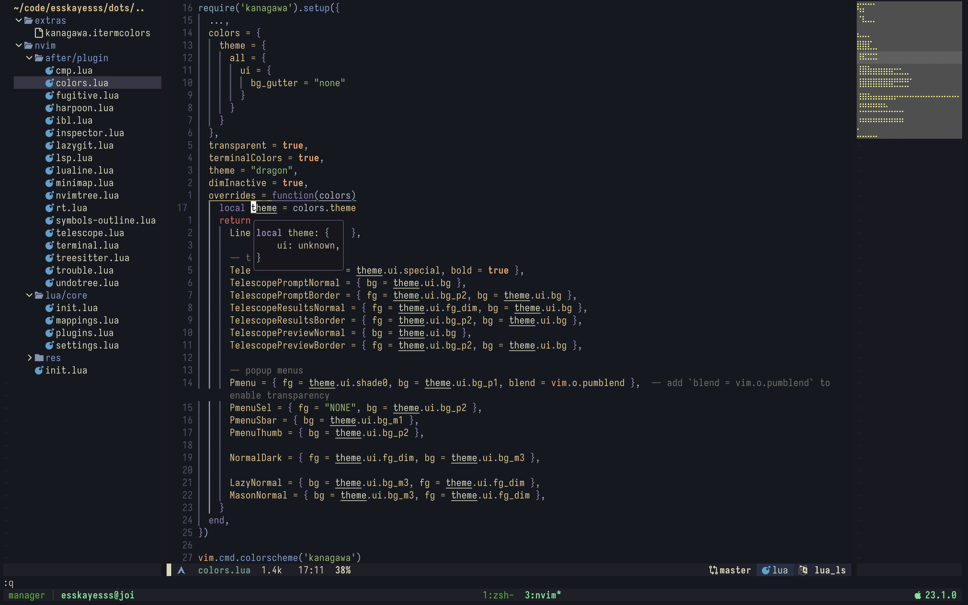Image resolution: width=968 pixels, height=605 pixels.
Task: Click the master branch name in statusline
Action: 735,570
